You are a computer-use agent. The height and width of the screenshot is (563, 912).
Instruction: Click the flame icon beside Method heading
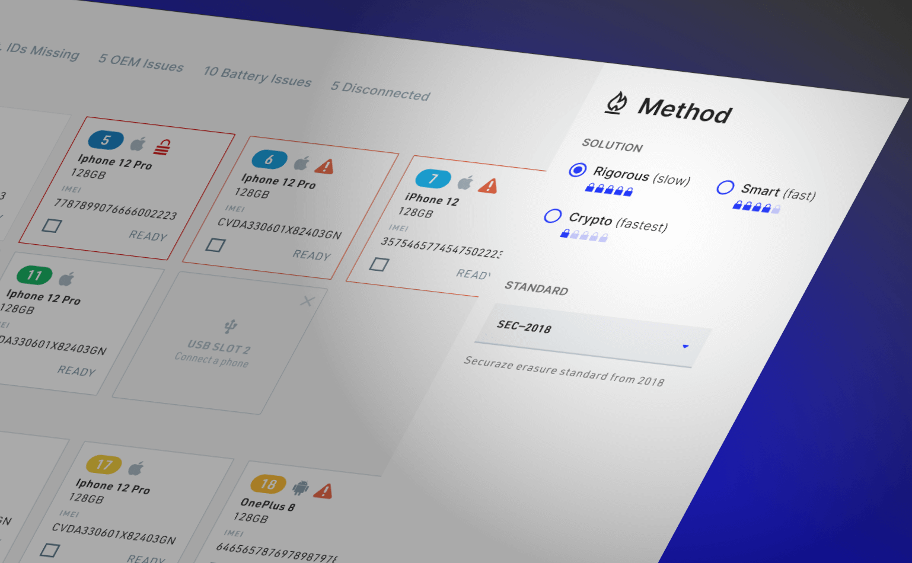coord(617,103)
